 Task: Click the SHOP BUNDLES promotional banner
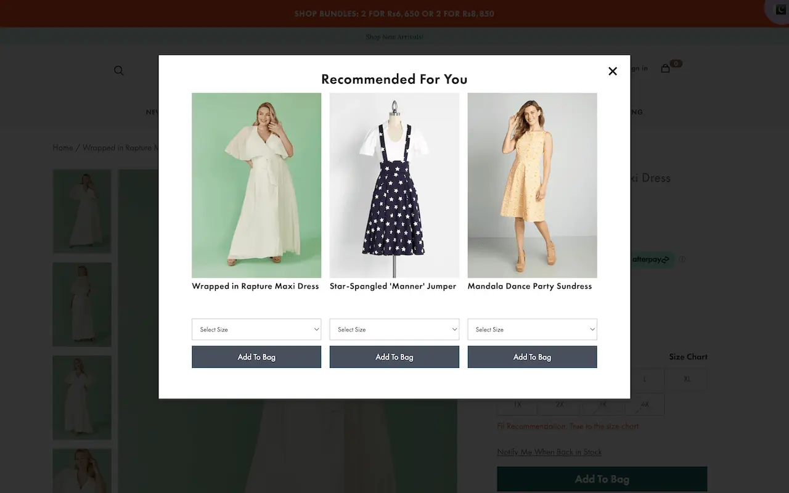tap(394, 13)
